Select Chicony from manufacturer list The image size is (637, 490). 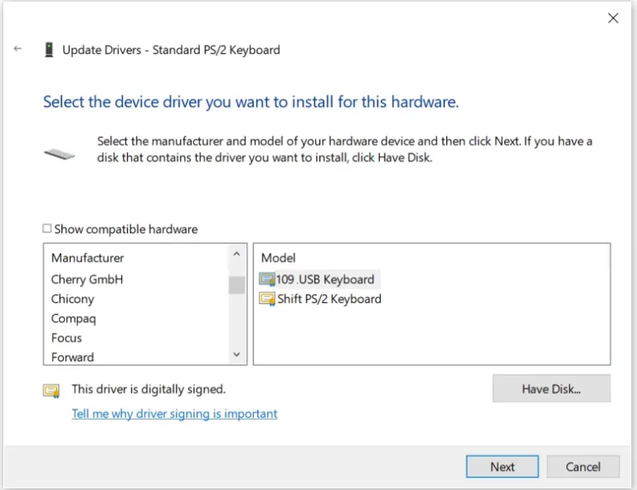[73, 299]
